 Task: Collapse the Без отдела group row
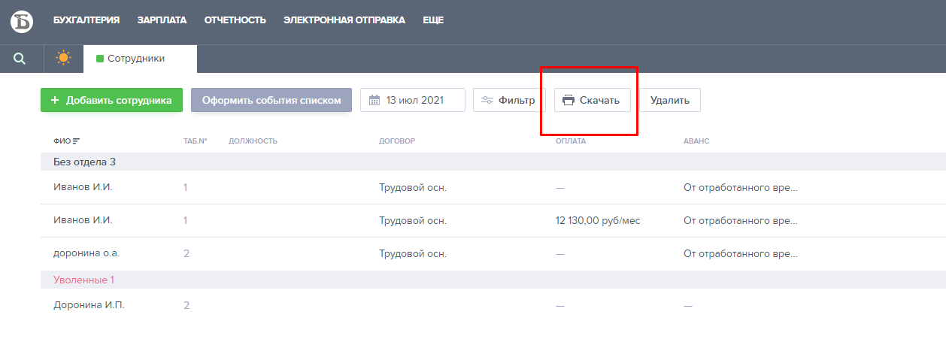coord(84,162)
